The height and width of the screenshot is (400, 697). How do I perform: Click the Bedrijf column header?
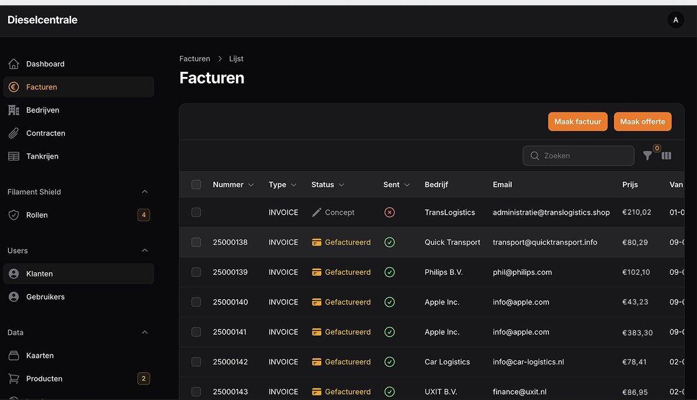(x=436, y=185)
